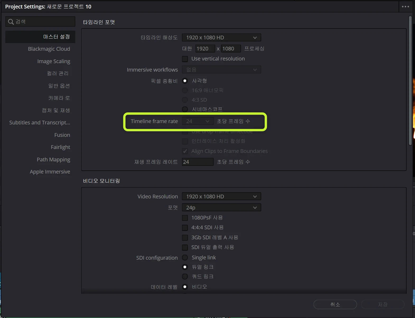Enable 3Gb SDI 레벨 A 사용
415x318 pixels.
(x=185, y=238)
